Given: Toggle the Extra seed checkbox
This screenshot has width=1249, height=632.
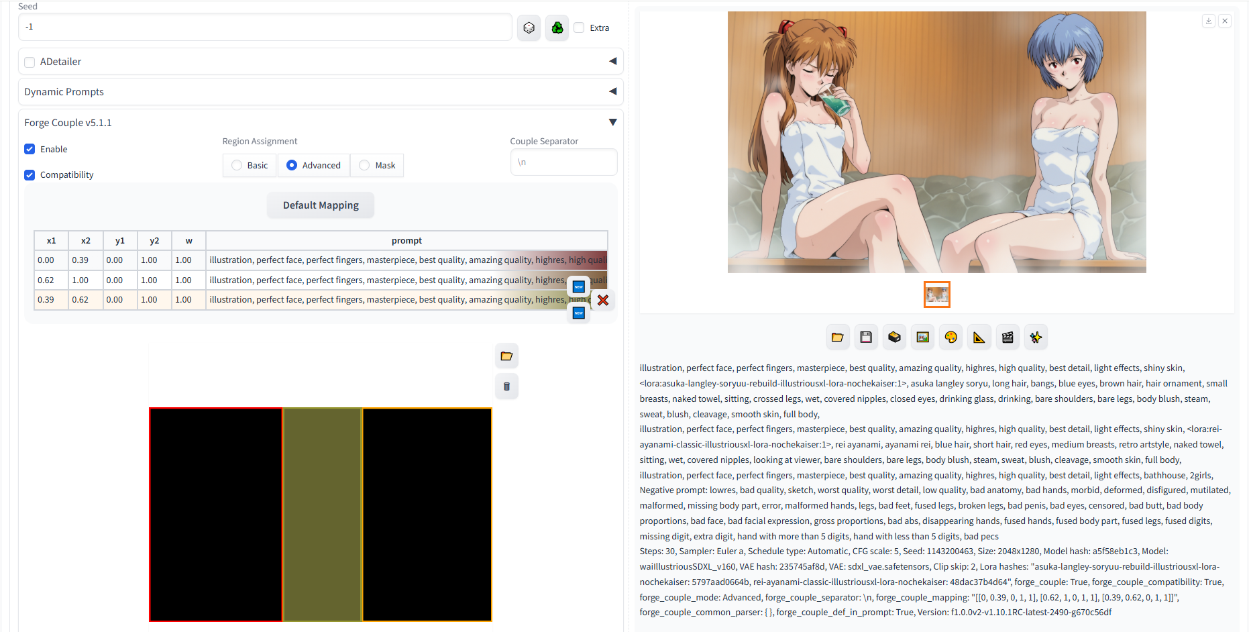Looking at the screenshot, I should 579,28.
